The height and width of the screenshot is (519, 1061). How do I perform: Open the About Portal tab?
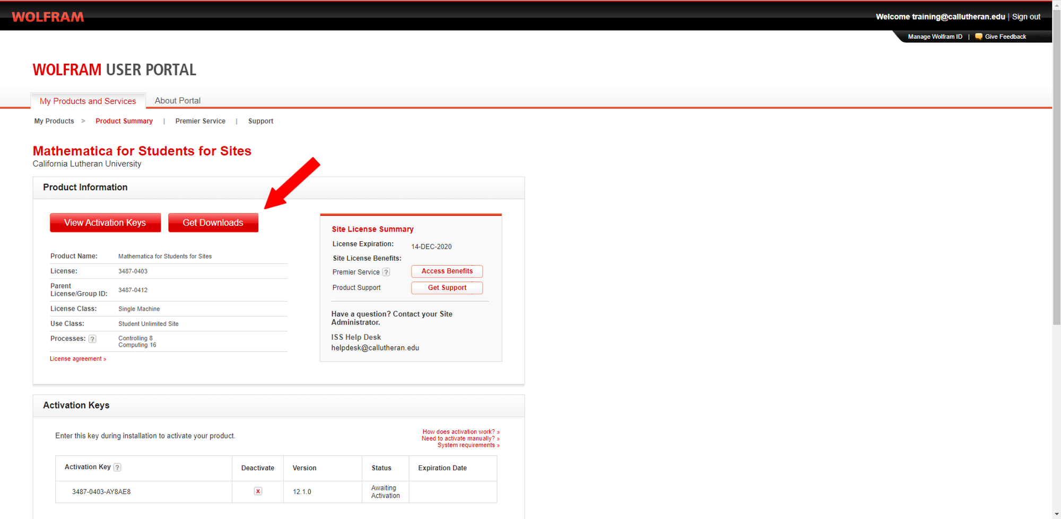point(178,101)
